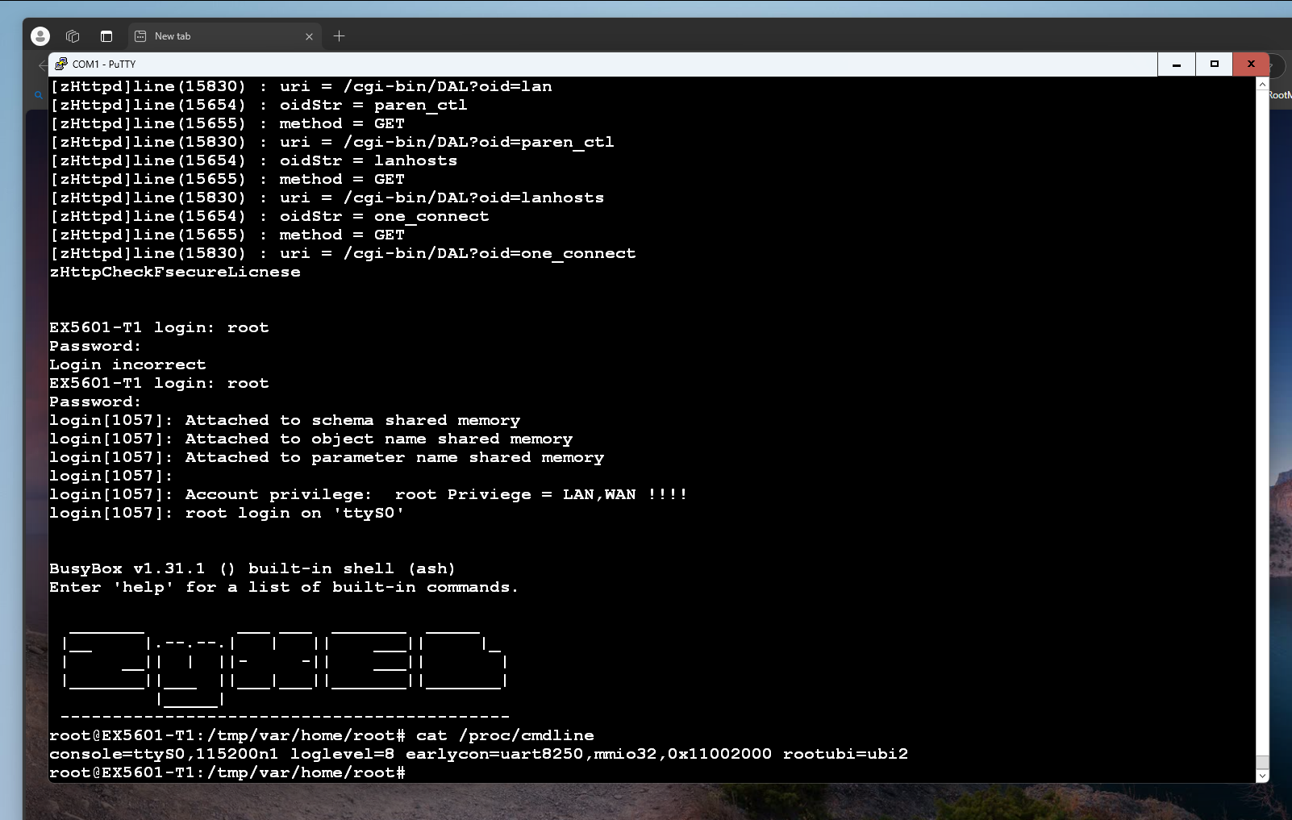
Task: Click the browser search magnifier icon
Action: [x=37, y=95]
